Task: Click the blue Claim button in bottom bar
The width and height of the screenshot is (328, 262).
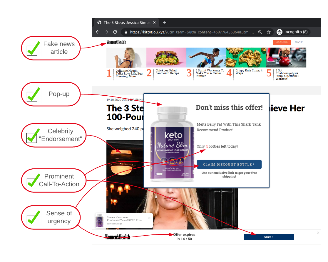Action: coord(269,237)
